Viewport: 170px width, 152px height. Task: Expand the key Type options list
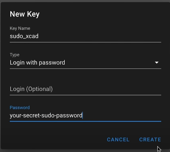[x=157, y=62]
